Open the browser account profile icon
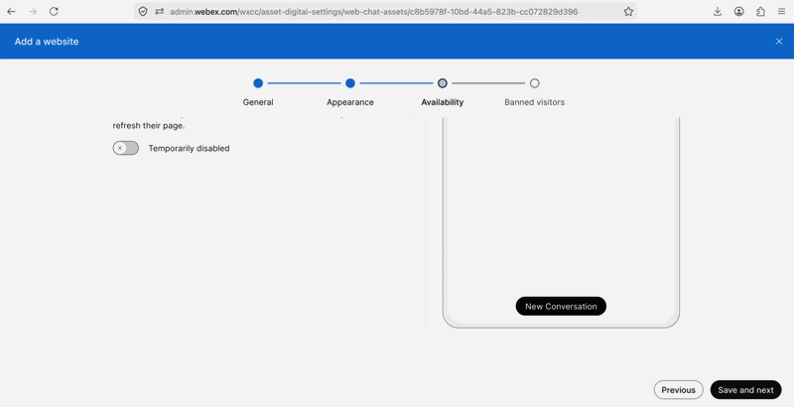Image resolution: width=794 pixels, height=407 pixels. (738, 11)
